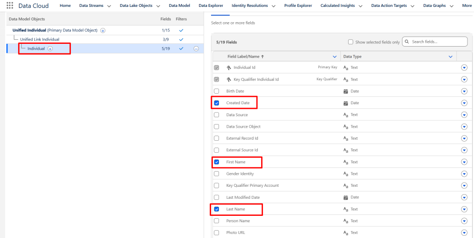Open Data Lake Objects tab dropdown chevron
Screen dimensions: 474x238
click(158, 6)
